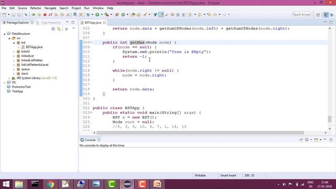The height and width of the screenshot is (189, 336).
Task: Click the Step Into icon
Action: click(x=56, y=15)
